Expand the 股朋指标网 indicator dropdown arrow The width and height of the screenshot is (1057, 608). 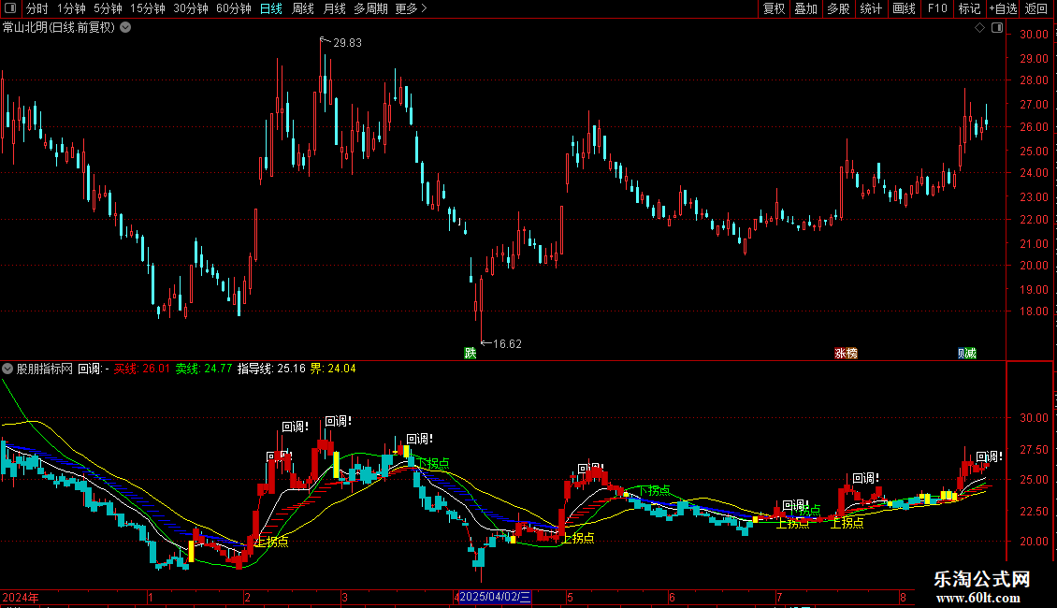pos(7,369)
